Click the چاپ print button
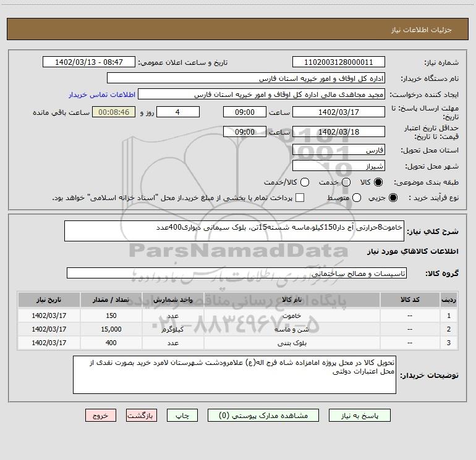This screenshot has width=476, height=460. [182, 416]
